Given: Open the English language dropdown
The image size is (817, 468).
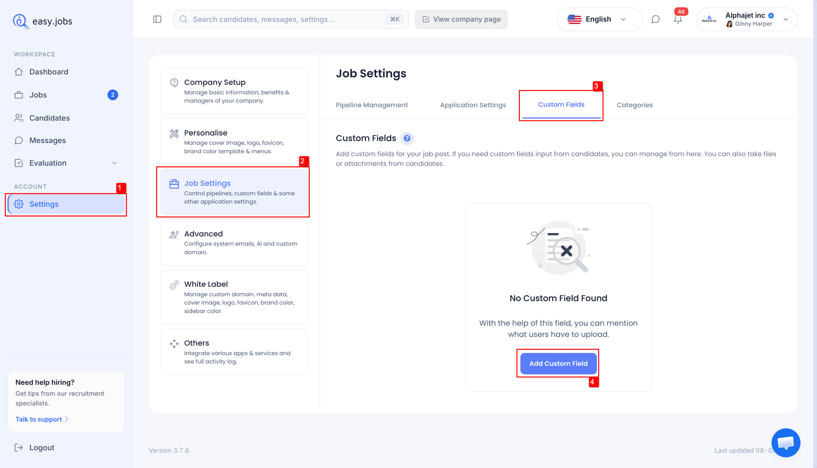Looking at the screenshot, I should (599, 19).
